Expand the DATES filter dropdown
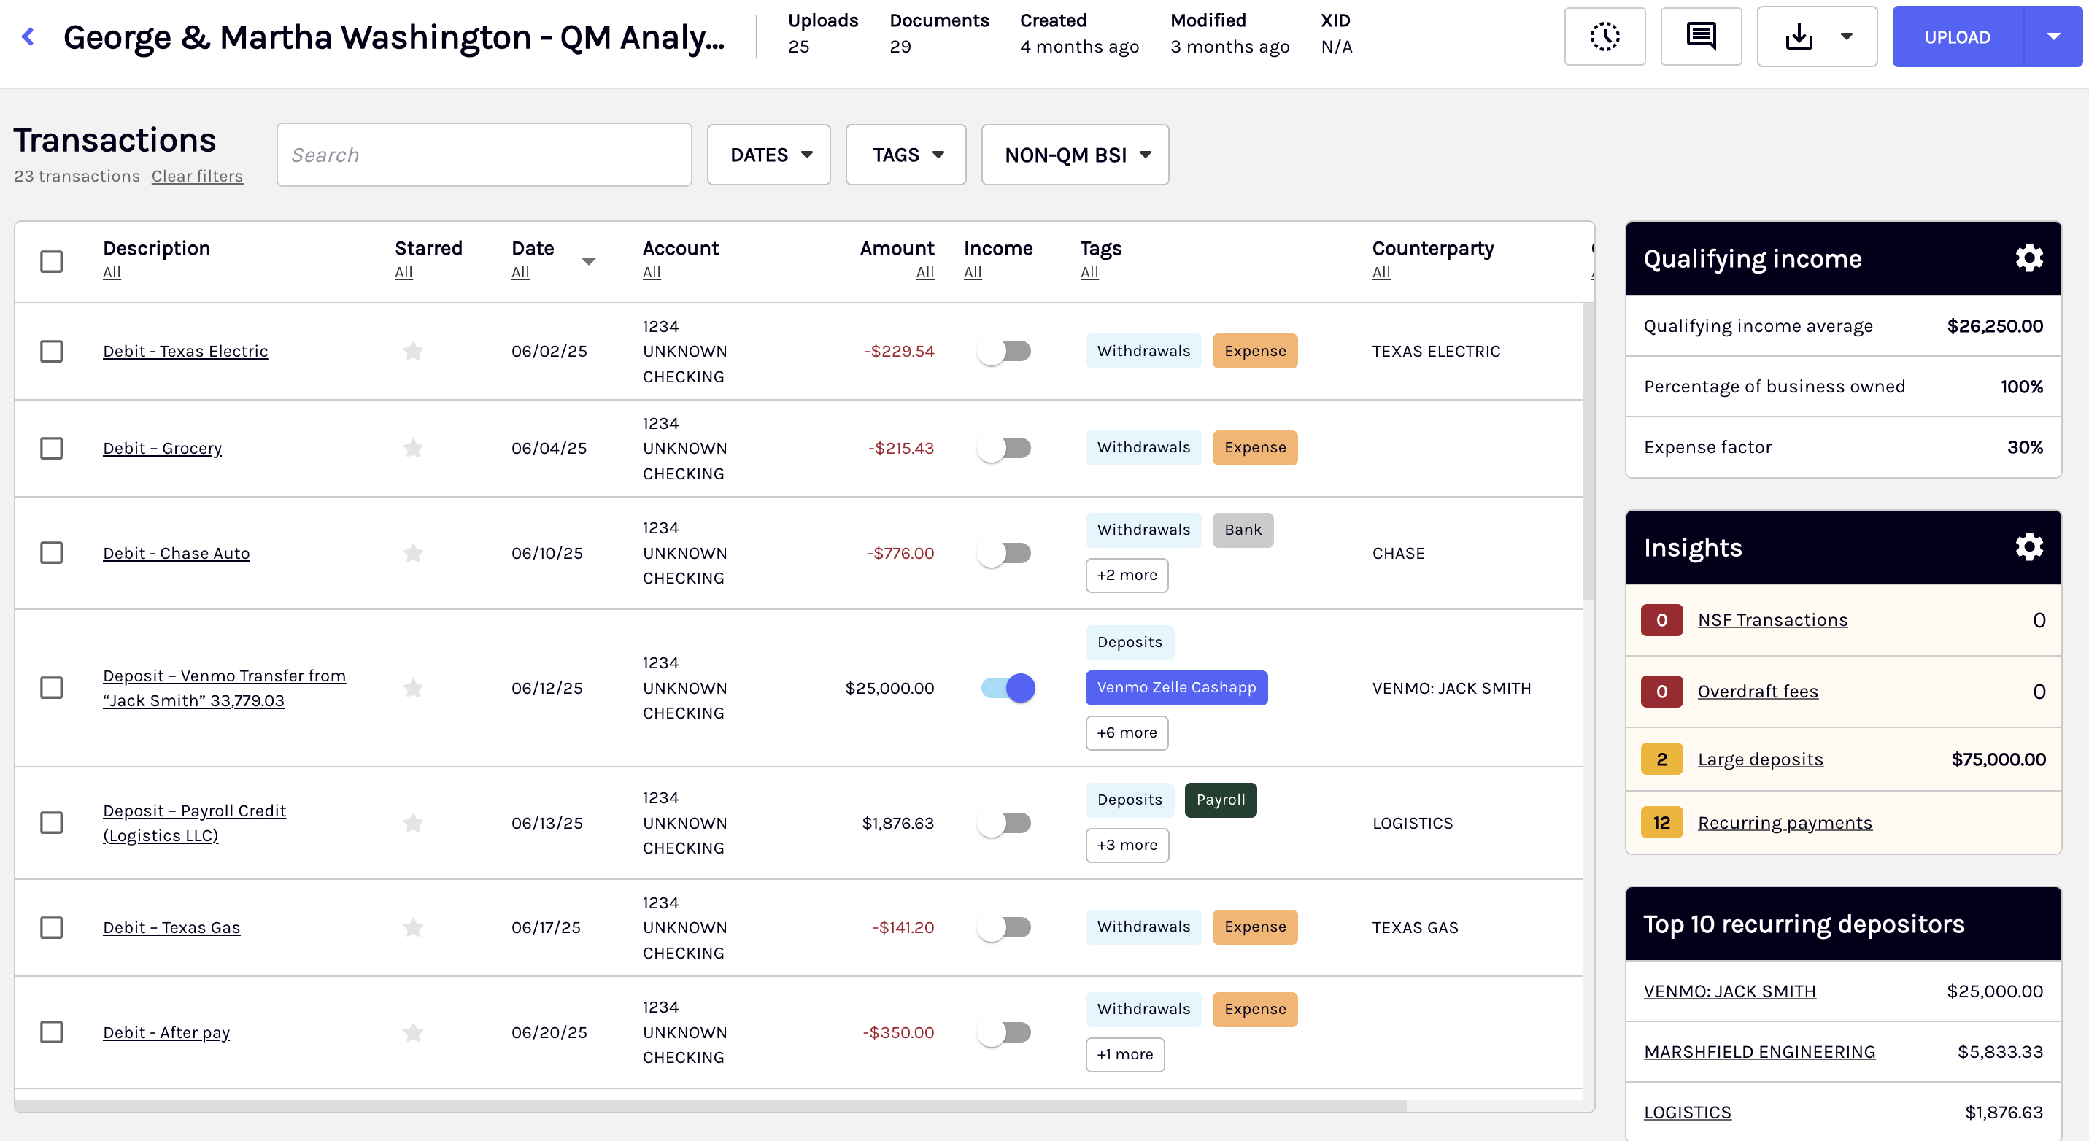This screenshot has width=2089, height=1141. pos(768,155)
